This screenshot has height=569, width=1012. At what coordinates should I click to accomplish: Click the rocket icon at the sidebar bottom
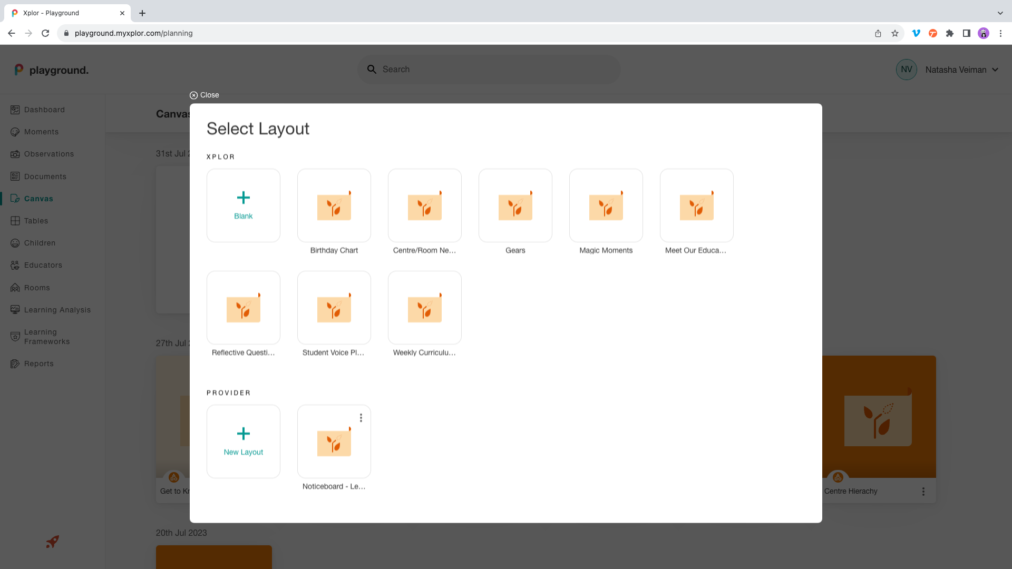click(52, 542)
